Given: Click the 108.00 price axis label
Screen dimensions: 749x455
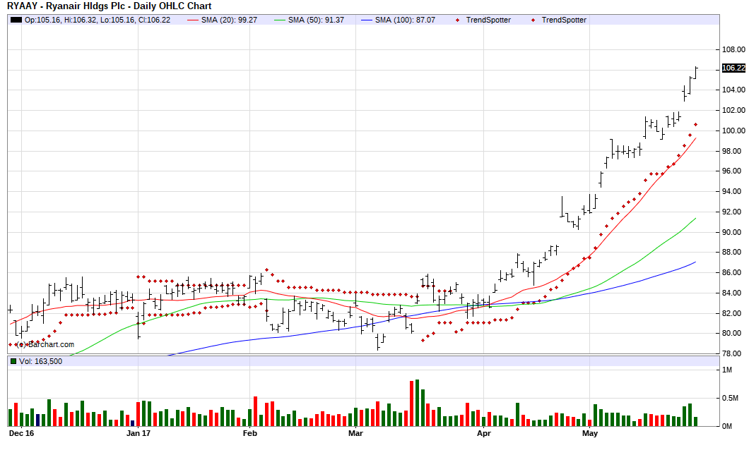Looking at the screenshot, I should pyautogui.click(x=733, y=49).
